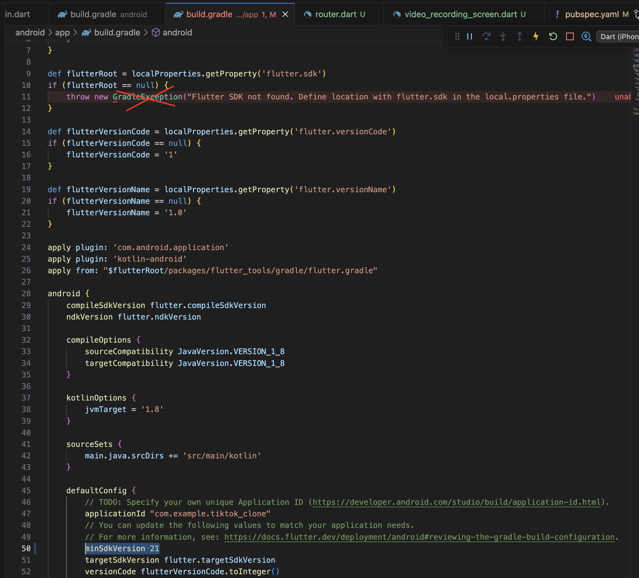Trigger Flutter Hot Reload lightning icon
Screen dimensions: 639x578
click(536, 37)
